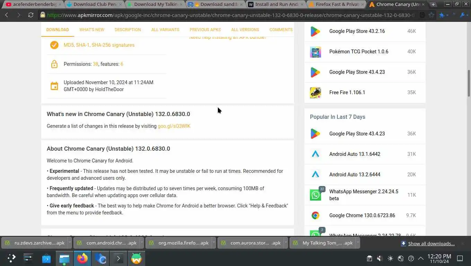Click the page vertical scrollbar thumb
Screen dimensions: 471x266
[469, 83]
